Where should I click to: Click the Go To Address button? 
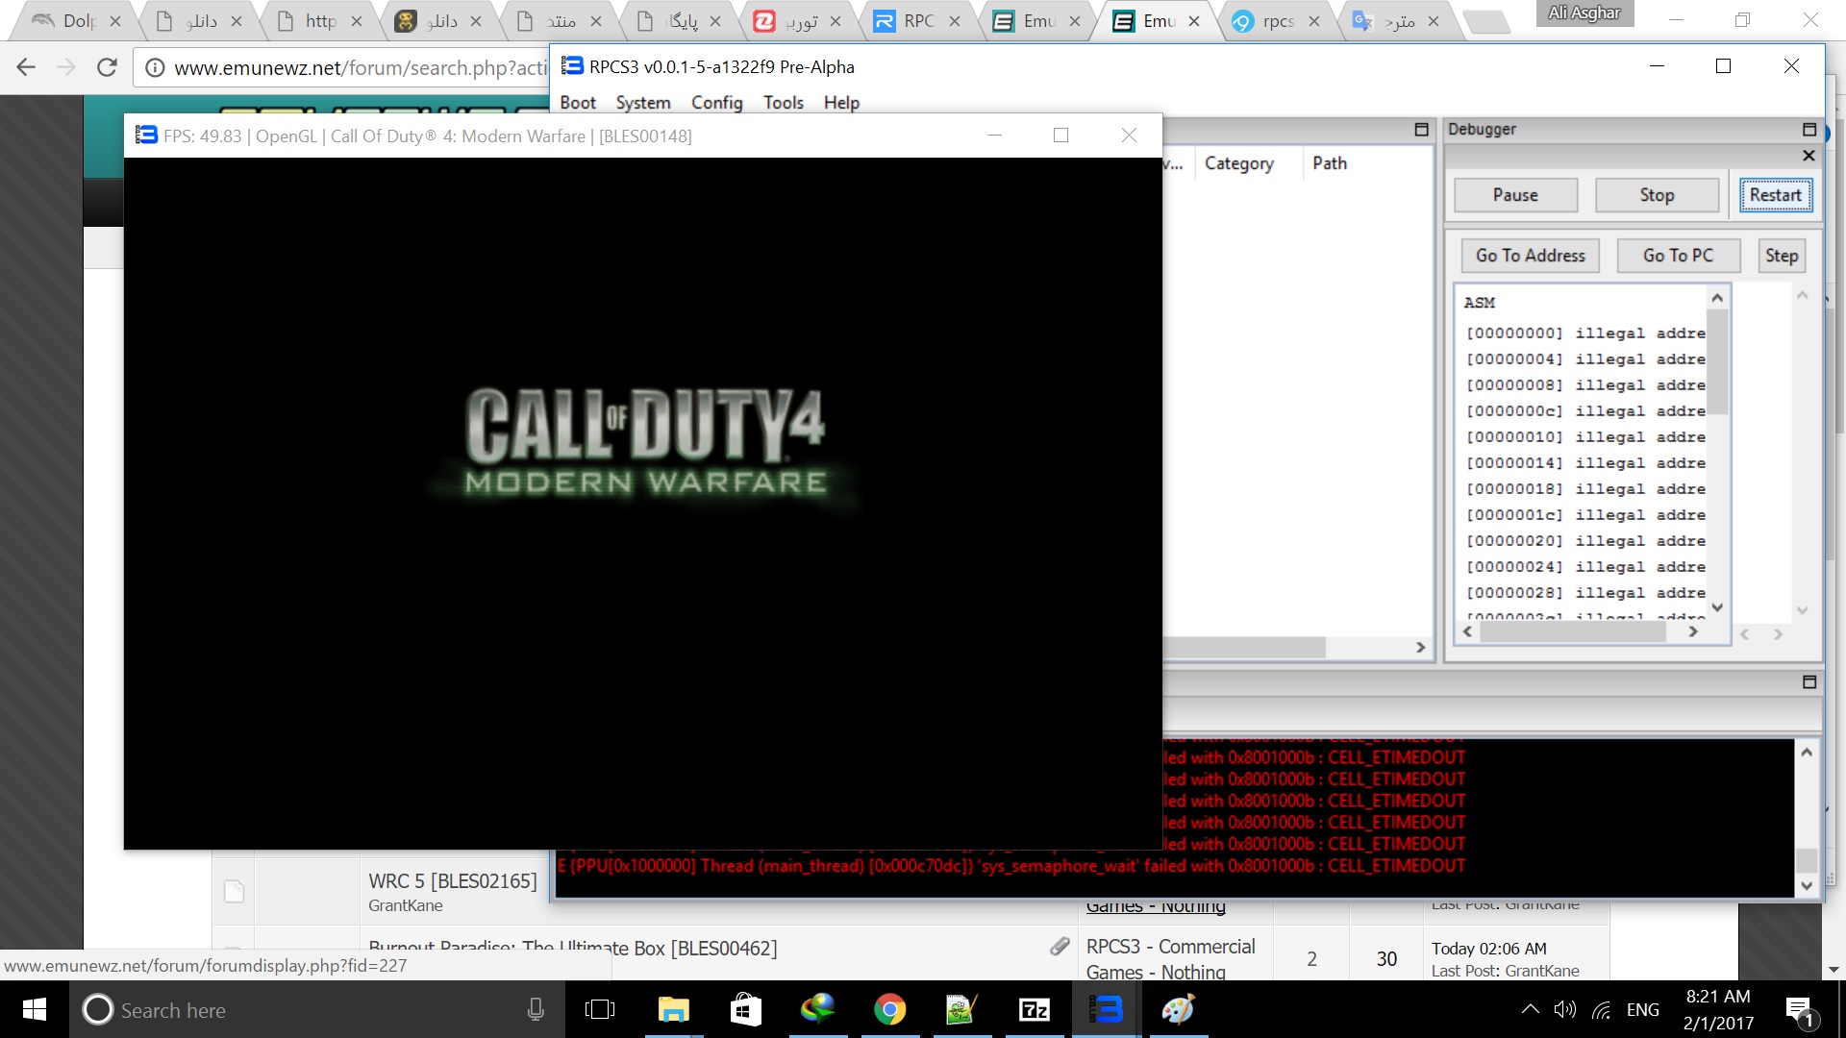point(1530,256)
